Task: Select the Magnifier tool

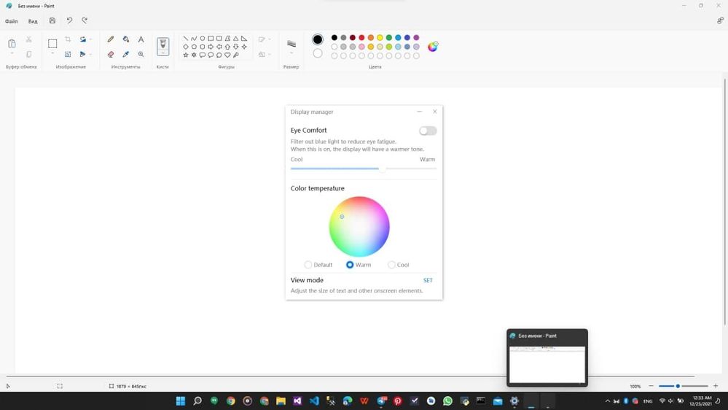Action: coord(141,55)
